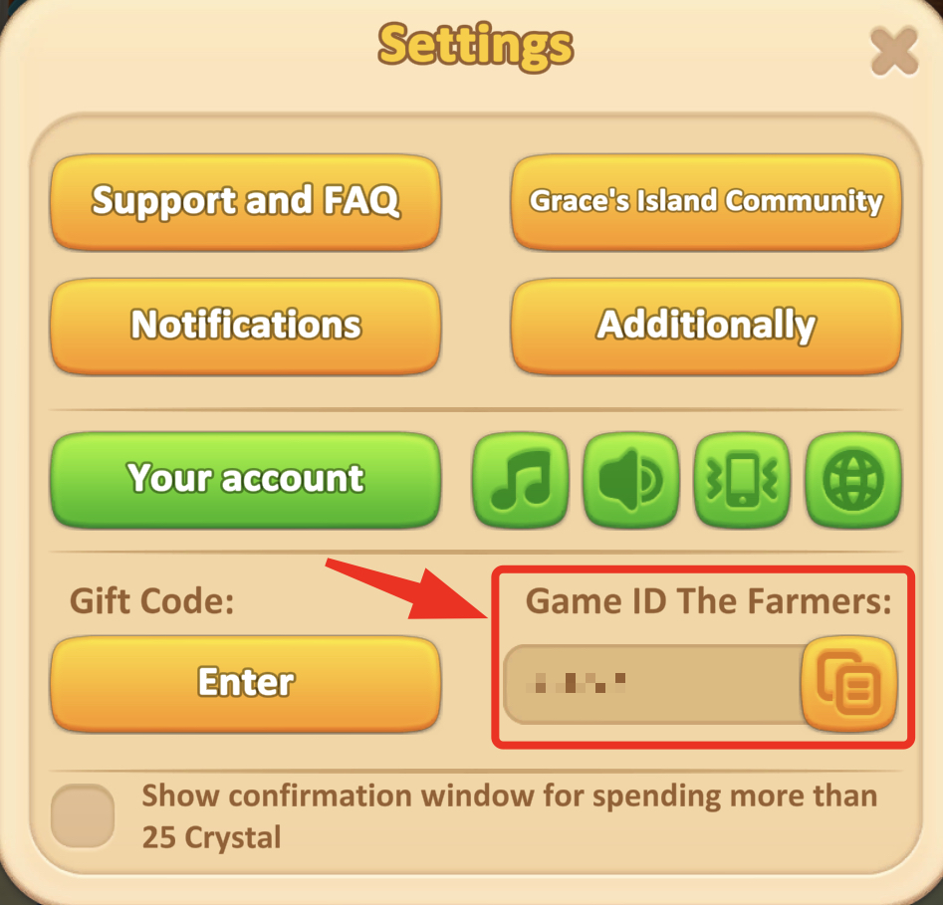The image size is (943, 905).
Task: Click the red arrow annotation
Action: click(407, 590)
